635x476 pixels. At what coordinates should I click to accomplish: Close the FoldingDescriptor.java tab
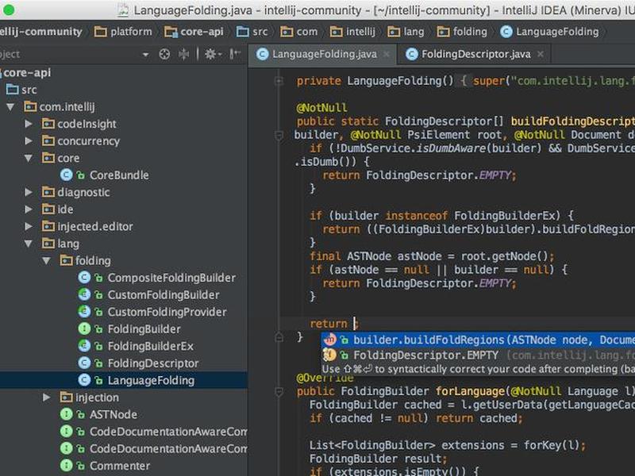[541, 54]
